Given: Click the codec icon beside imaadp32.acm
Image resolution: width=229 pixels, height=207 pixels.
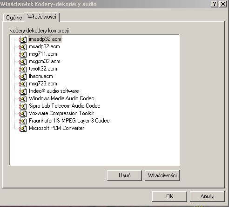Looking at the screenshot, I should coord(23,39).
